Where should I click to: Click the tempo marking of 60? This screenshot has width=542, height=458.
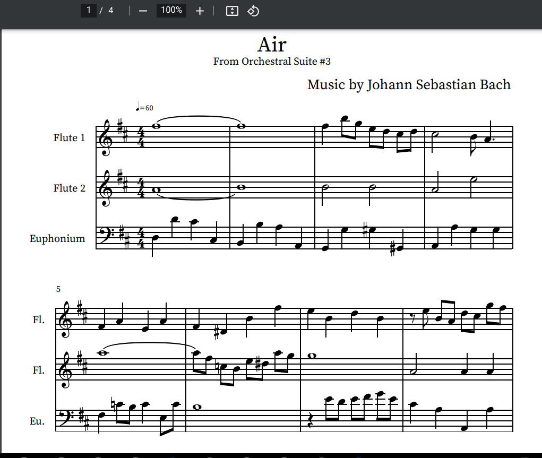point(144,108)
